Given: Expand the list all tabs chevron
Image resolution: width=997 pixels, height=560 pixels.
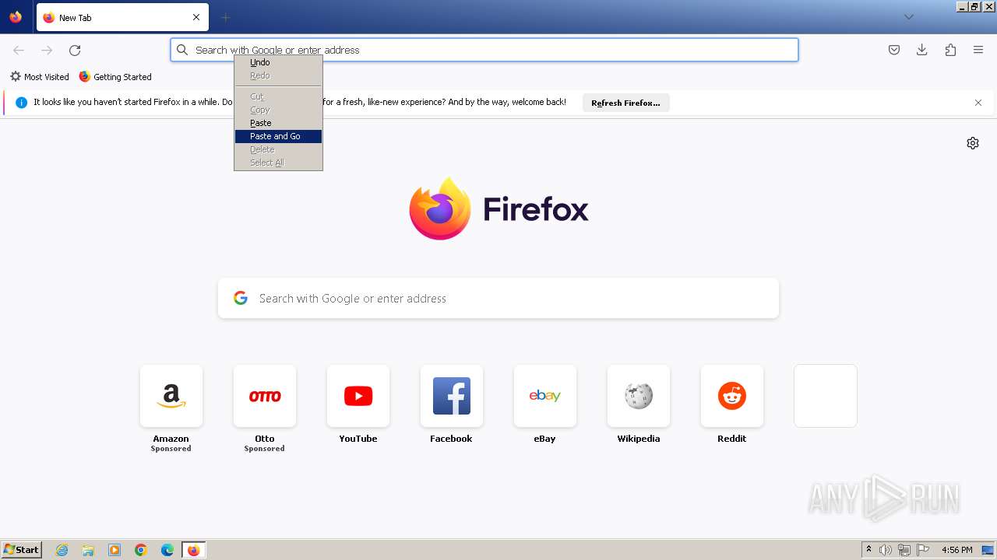Looking at the screenshot, I should [909, 17].
